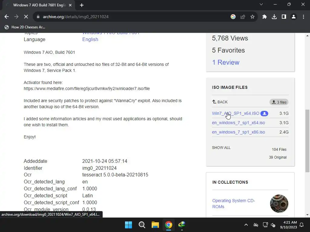
Task: Toggle the side panel icon
Action: tap(284, 17)
